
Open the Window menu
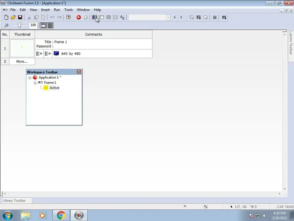[83, 10]
